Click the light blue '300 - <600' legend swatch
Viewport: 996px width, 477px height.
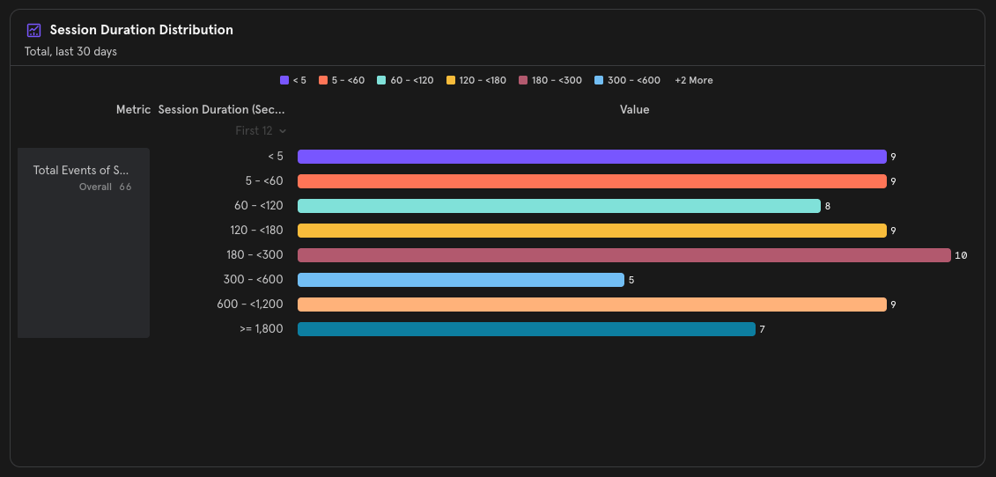point(600,80)
